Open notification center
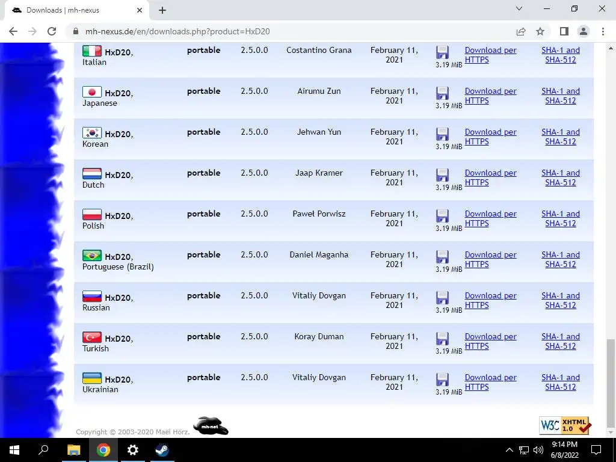The height and width of the screenshot is (462, 616). point(596,450)
